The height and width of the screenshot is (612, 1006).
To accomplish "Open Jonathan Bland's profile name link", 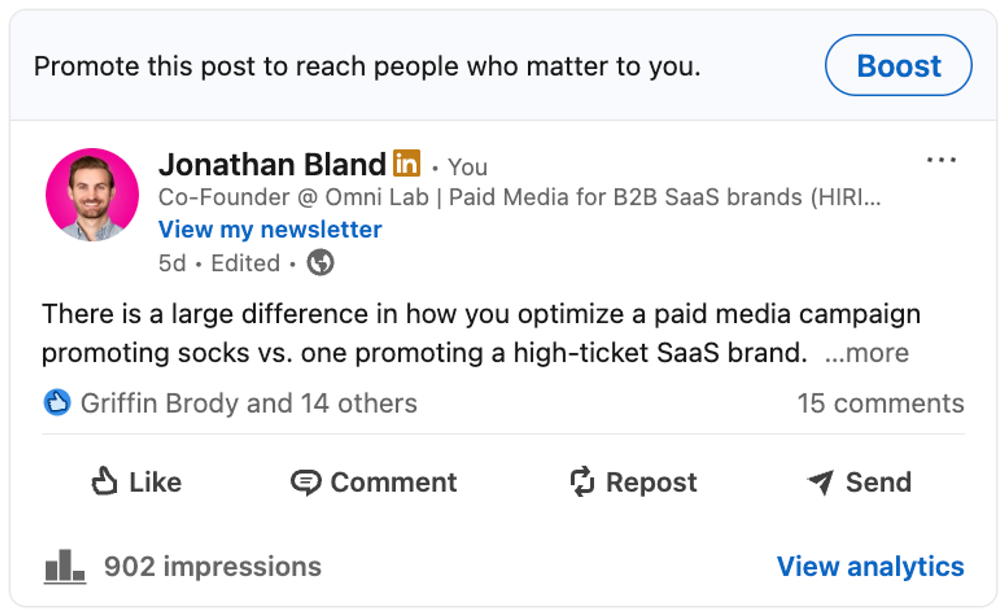I will click(x=272, y=165).
